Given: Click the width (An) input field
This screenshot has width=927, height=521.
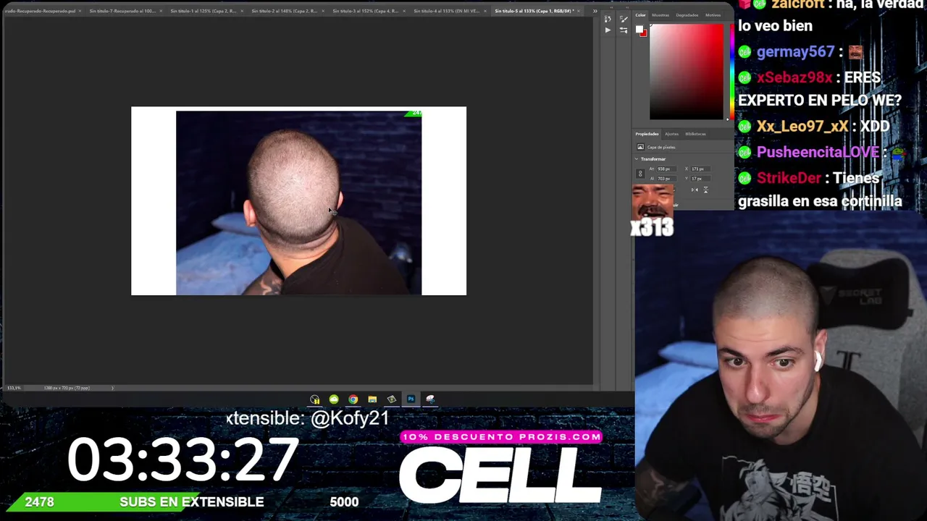Looking at the screenshot, I should [x=667, y=169].
